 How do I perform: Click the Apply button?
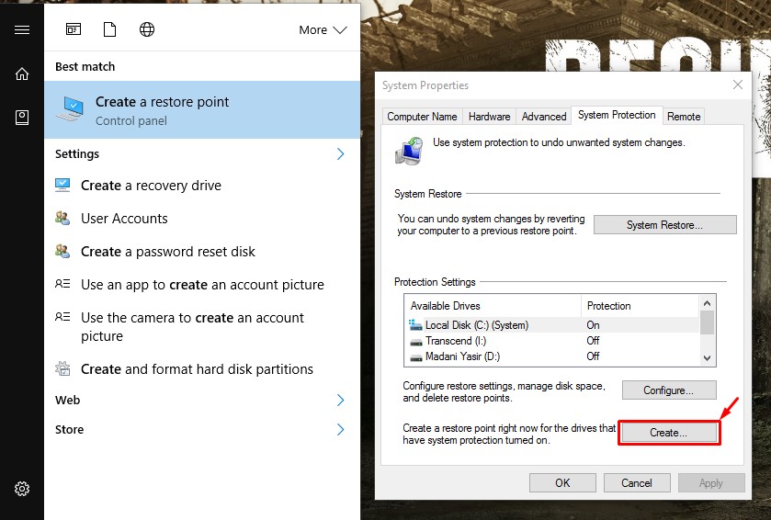tap(711, 483)
